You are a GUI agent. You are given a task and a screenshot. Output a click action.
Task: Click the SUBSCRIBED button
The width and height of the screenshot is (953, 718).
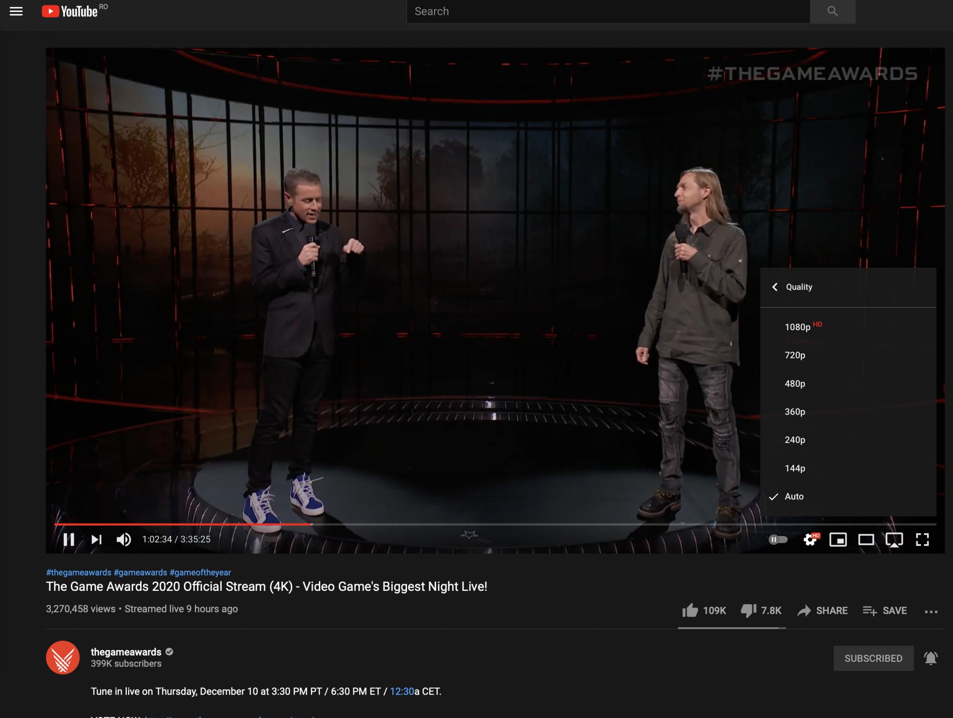873,658
